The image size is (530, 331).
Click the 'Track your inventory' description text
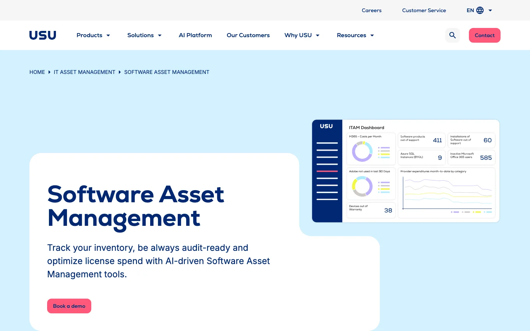(x=159, y=261)
